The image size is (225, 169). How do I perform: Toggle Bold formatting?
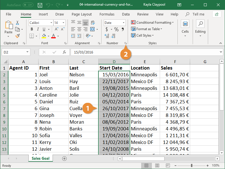click(32, 29)
